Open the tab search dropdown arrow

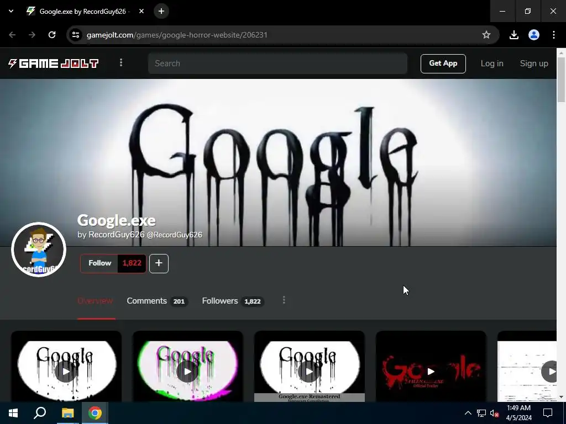click(x=11, y=11)
